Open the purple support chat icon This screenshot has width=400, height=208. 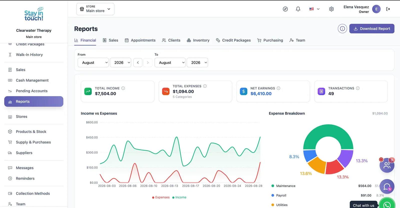pyautogui.click(x=387, y=187)
